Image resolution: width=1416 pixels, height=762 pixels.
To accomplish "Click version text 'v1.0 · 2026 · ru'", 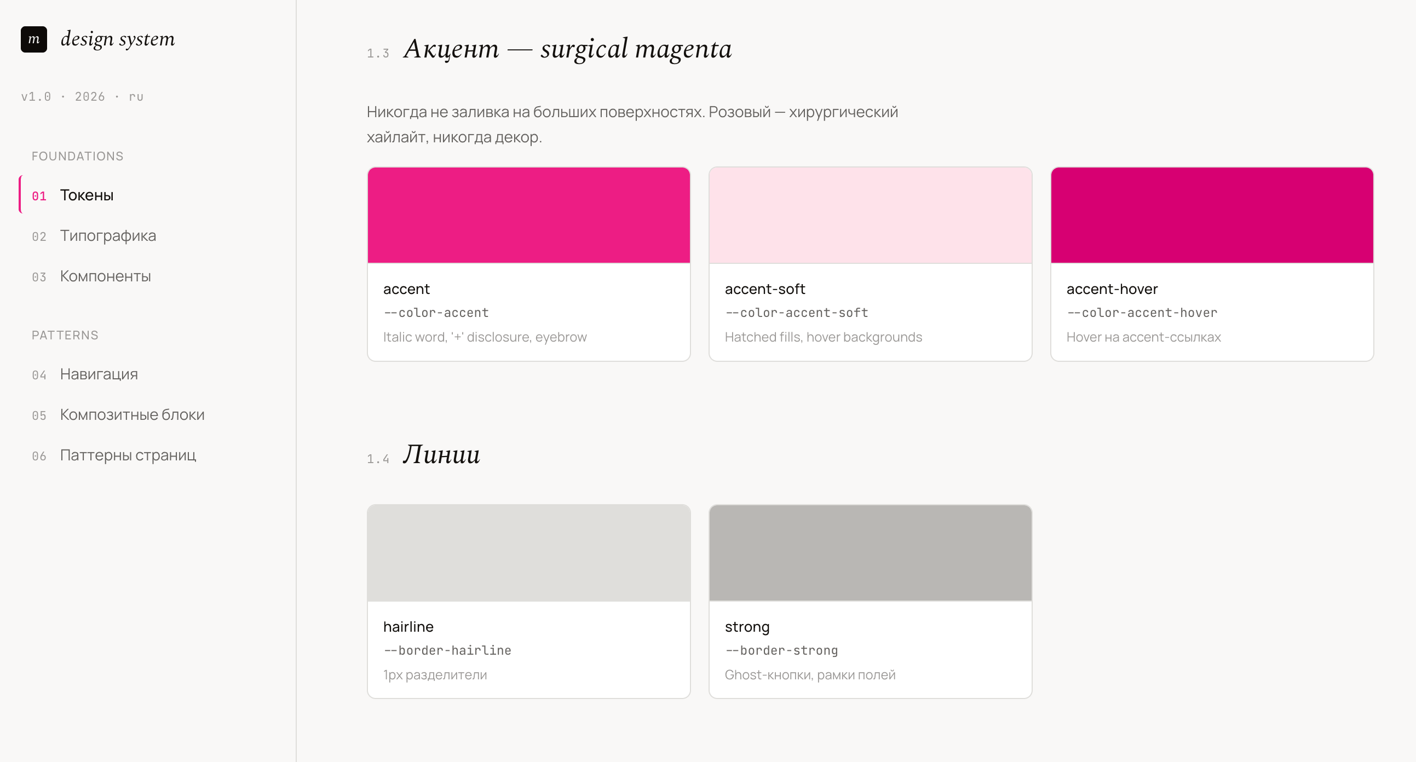I will pos(83,97).
